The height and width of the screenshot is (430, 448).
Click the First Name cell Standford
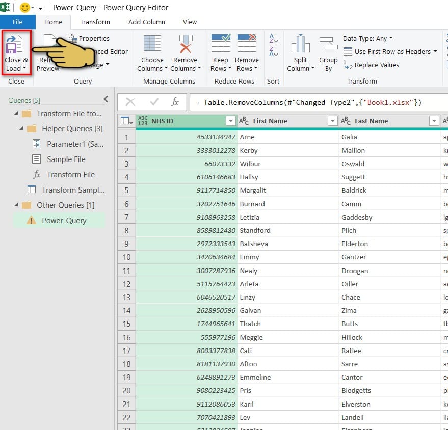[288, 230]
